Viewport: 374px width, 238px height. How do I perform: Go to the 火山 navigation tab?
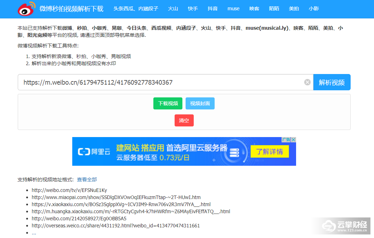pos(173,8)
